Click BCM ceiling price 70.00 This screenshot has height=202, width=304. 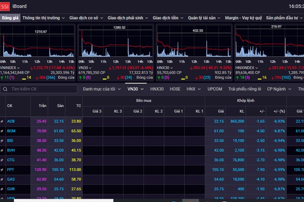[42, 131]
